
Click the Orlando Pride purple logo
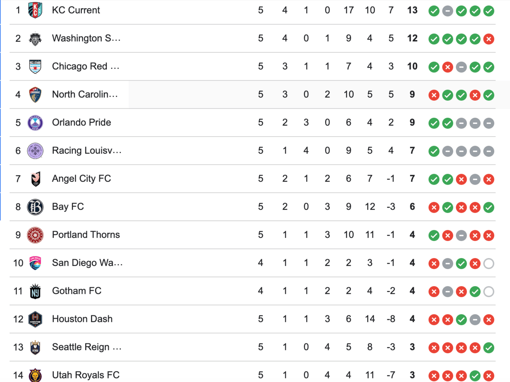pyautogui.click(x=35, y=123)
